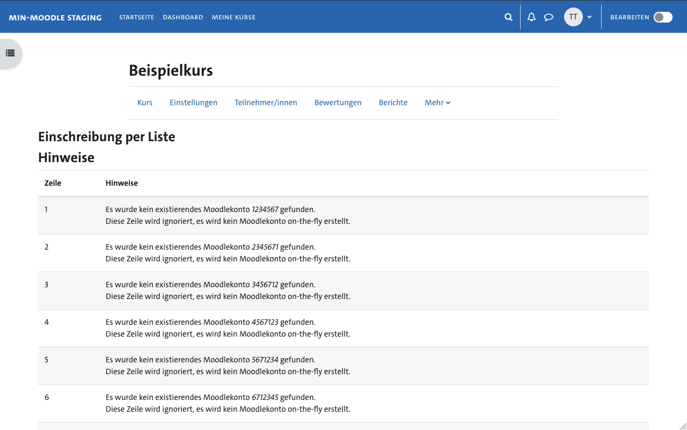Open the messaging speech bubble icon
This screenshot has width=687, height=430.
click(x=549, y=17)
